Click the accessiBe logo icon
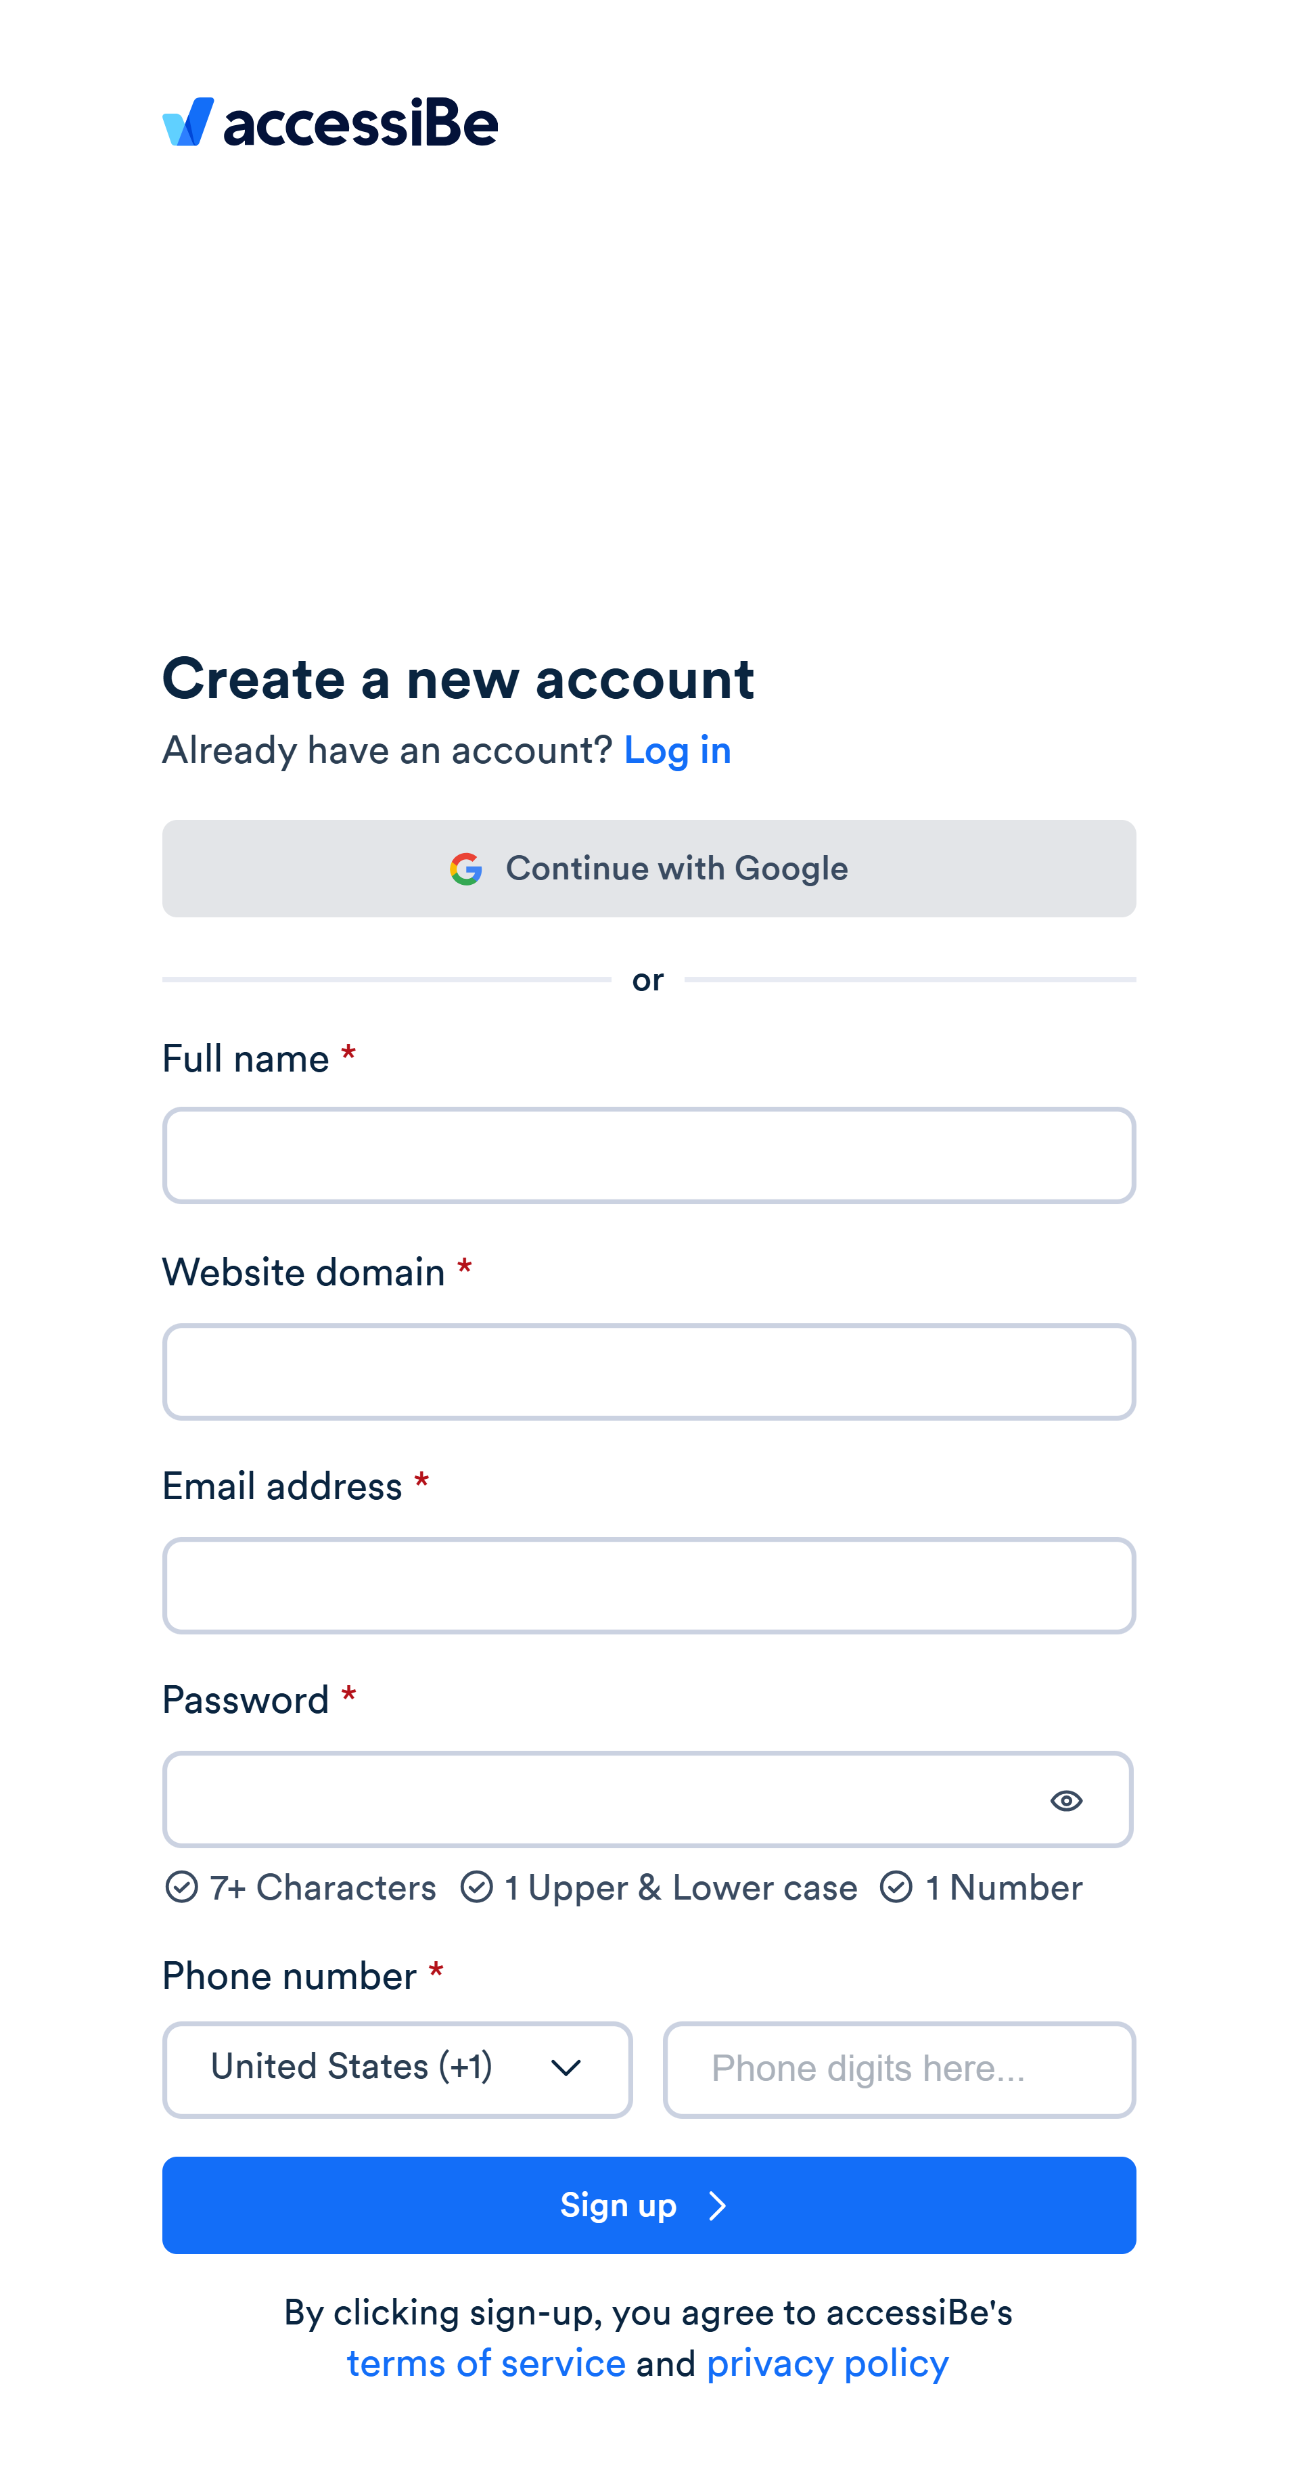The width and height of the screenshot is (1311, 2476). pos(189,121)
